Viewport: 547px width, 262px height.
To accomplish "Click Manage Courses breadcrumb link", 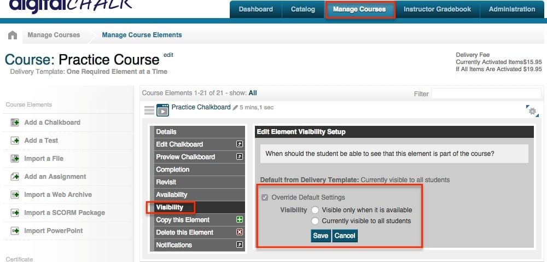I will point(54,35).
